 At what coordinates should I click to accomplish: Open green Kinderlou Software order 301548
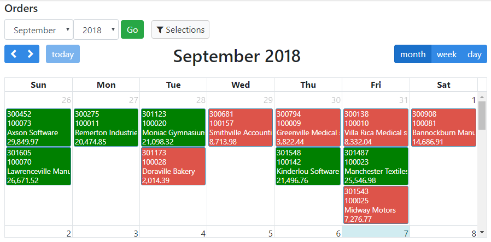(308, 166)
